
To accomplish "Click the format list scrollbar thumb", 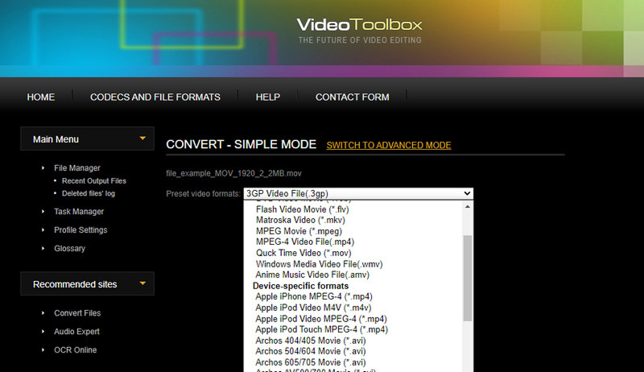I will click(468, 278).
